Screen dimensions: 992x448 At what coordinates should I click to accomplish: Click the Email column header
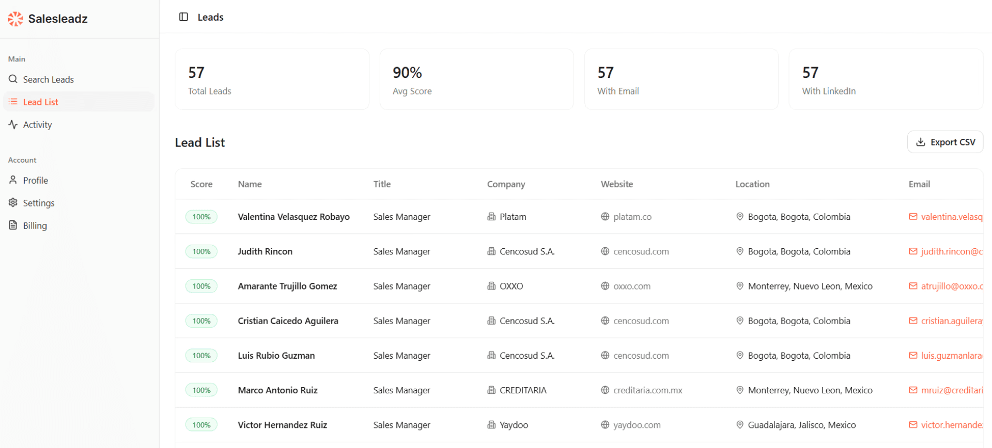pos(919,184)
